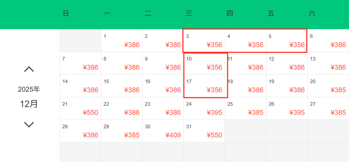Select December 17 priced ¥356
This screenshot has width=349, height=162.
[x=204, y=86]
